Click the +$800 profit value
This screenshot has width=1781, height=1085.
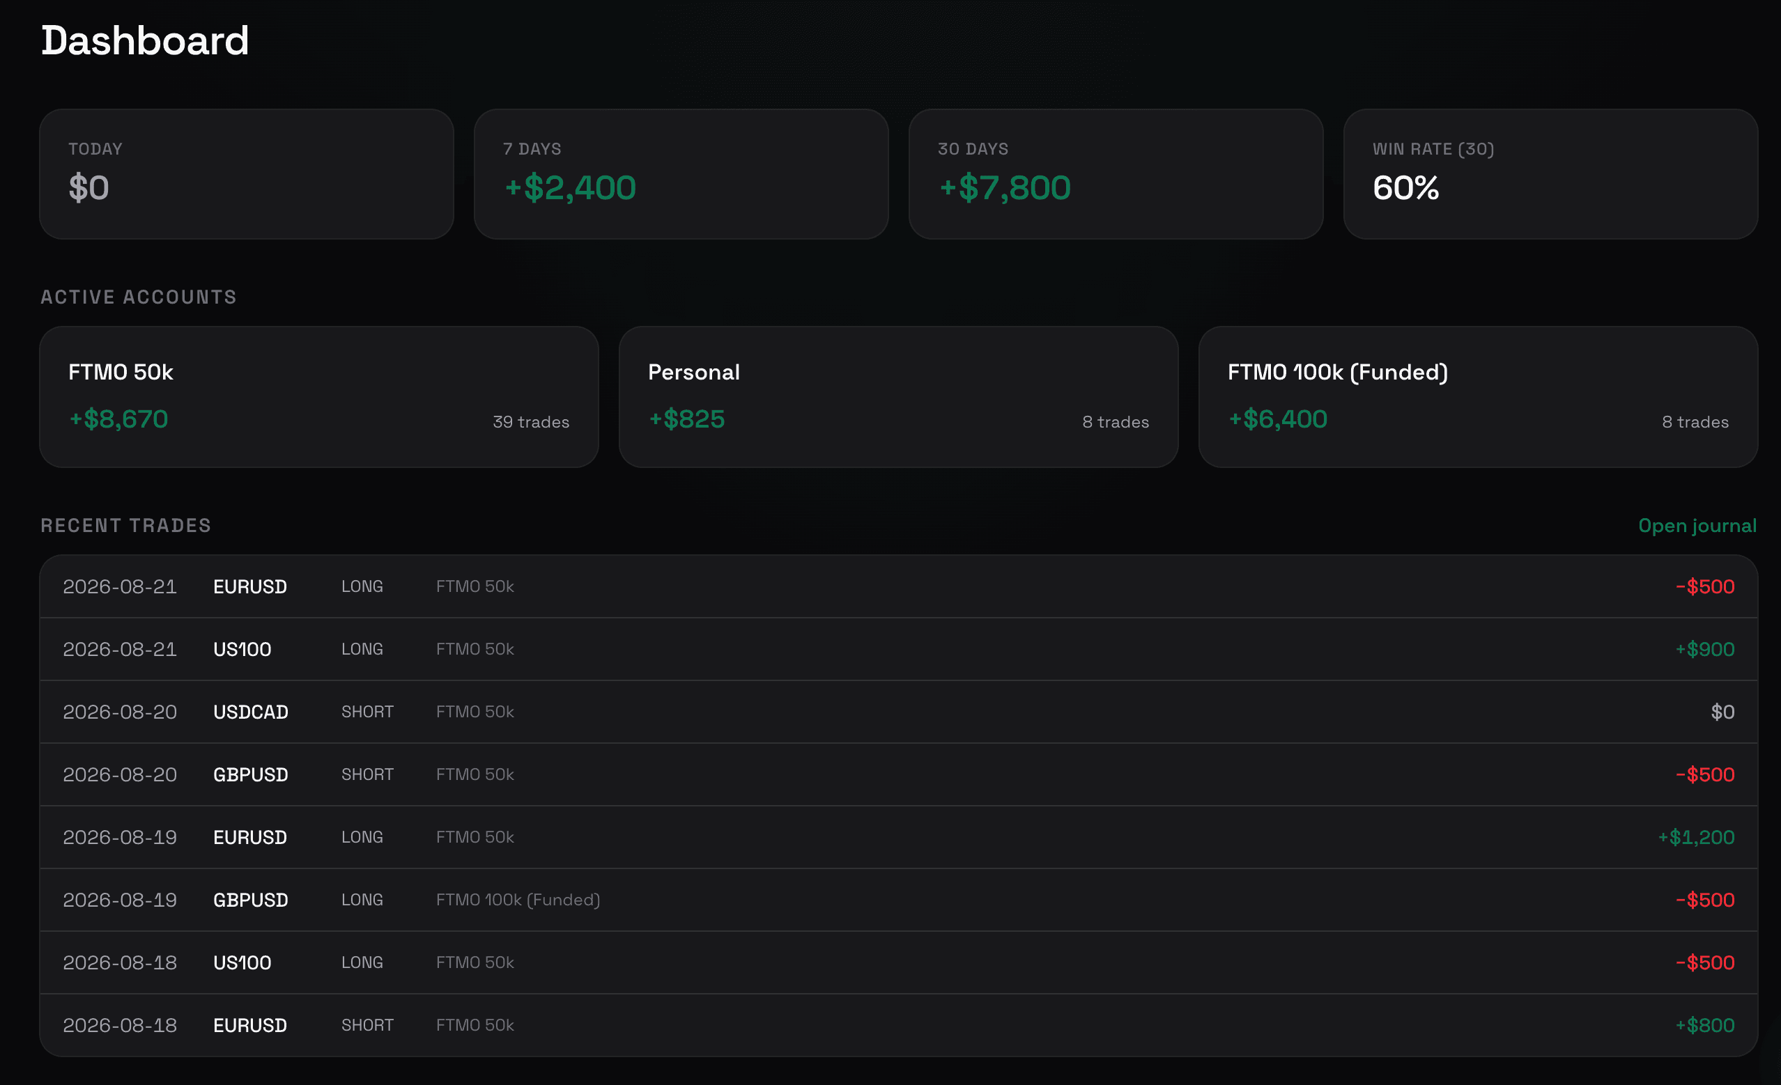coord(1704,1025)
